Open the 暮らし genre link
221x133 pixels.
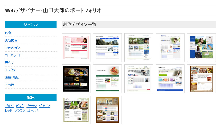click(x=9, y=63)
